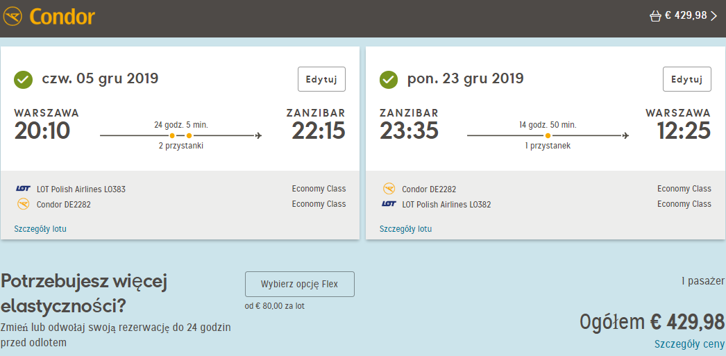This screenshot has width=726, height=356.
Task: Show Szczegóły ceny price details
Action: 689,344
